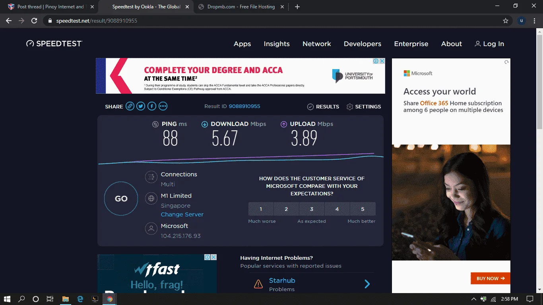Close the wtfast ad
Image resolution: width=543 pixels, height=305 pixels.
[213, 257]
